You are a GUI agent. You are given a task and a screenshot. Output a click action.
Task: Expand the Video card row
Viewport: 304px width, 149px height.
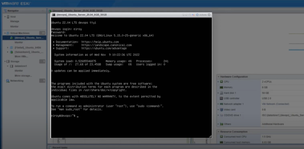[x=218, y=110]
